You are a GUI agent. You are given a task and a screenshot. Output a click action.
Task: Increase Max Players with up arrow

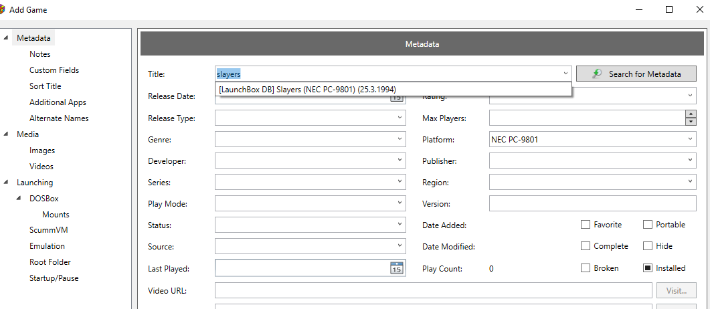point(691,114)
